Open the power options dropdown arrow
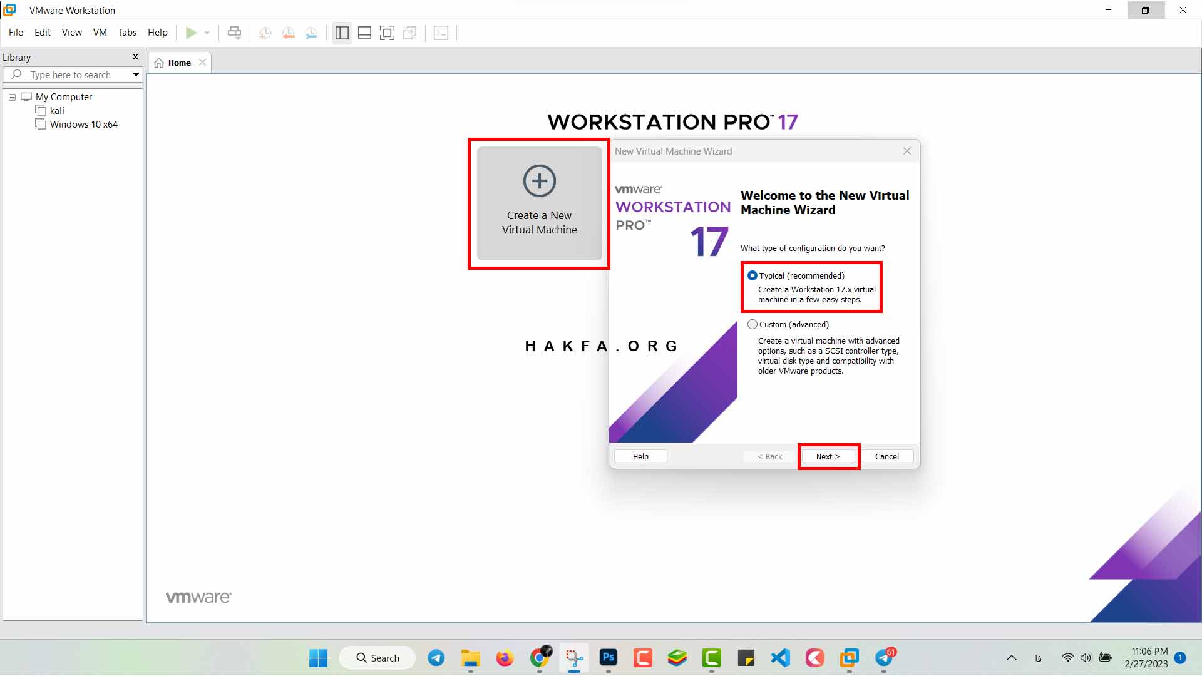Image resolution: width=1202 pixels, height=676 pixels. 207,33
